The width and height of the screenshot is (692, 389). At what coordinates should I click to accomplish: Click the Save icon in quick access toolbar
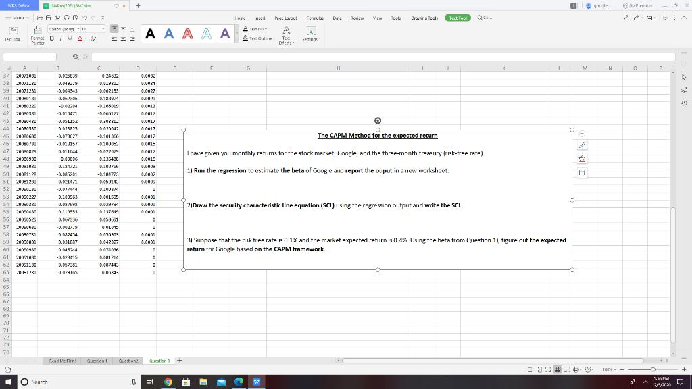49,18
